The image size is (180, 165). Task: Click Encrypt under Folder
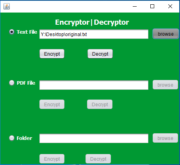click(x=52, y=159)
